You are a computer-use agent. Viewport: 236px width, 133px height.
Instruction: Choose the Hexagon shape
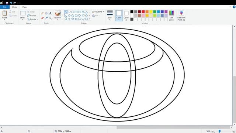coord(76,16)
